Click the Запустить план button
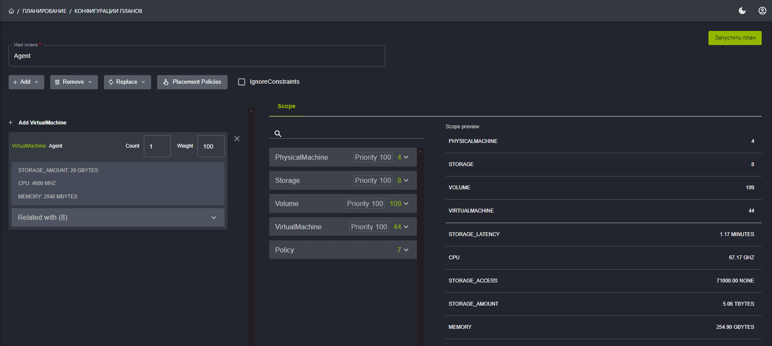The height and width of the screenshot is (346, 772). 735,38
